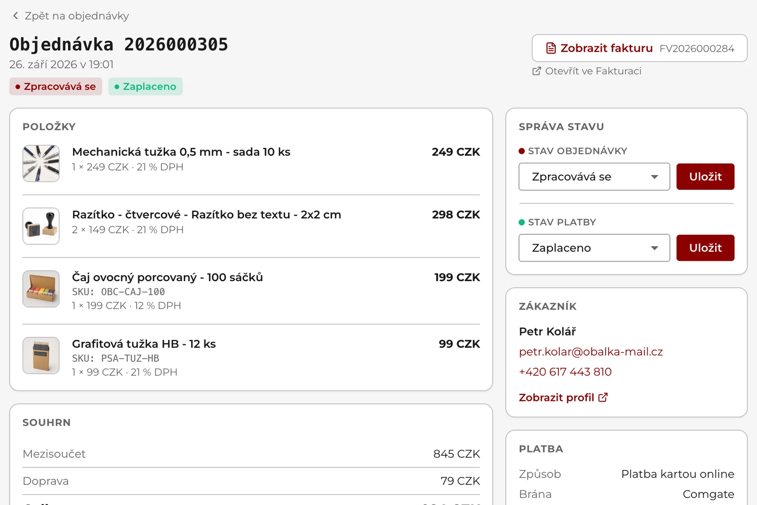Open customer profile via Zobrazit profil

563,398
